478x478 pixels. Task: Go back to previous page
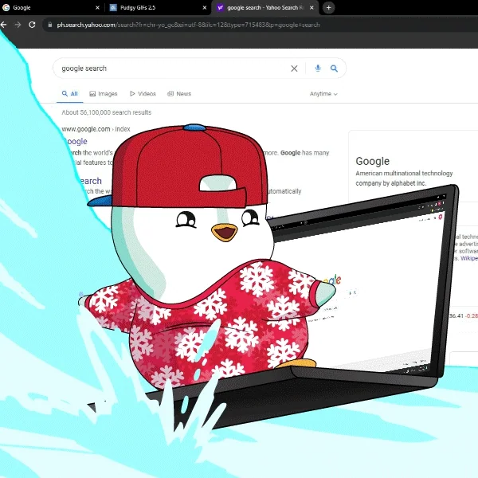pyautogui.click(x=4, y=25)
